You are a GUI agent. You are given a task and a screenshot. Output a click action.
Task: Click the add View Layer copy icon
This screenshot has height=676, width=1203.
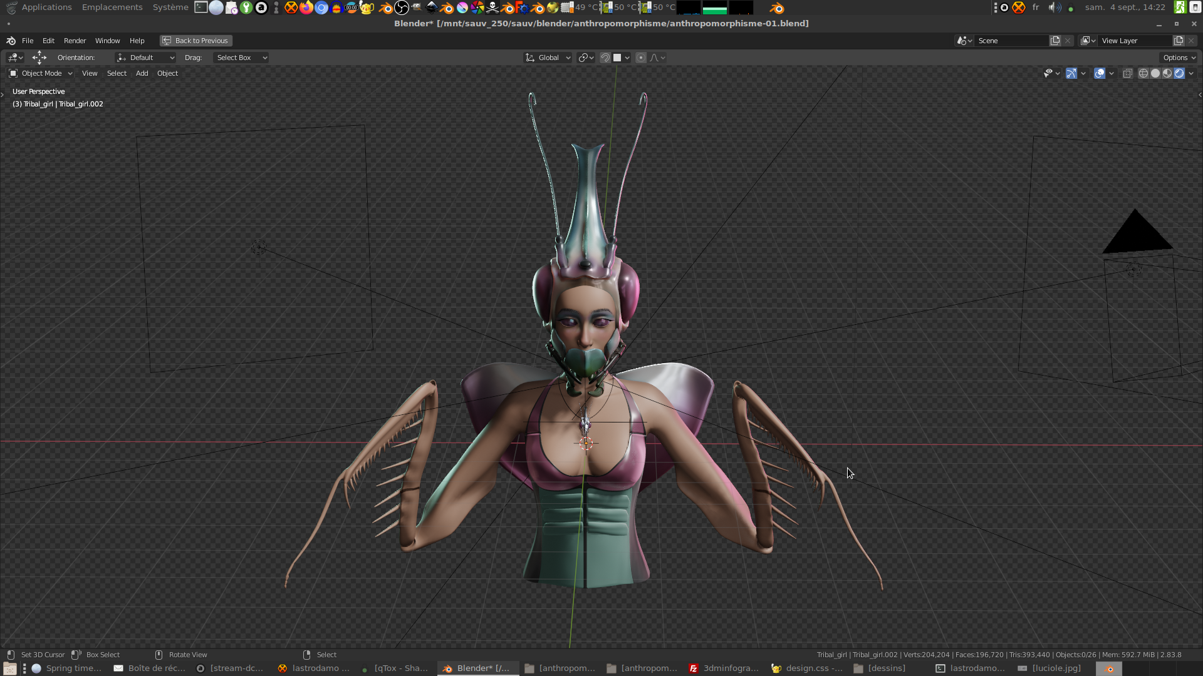[1179, 41]
